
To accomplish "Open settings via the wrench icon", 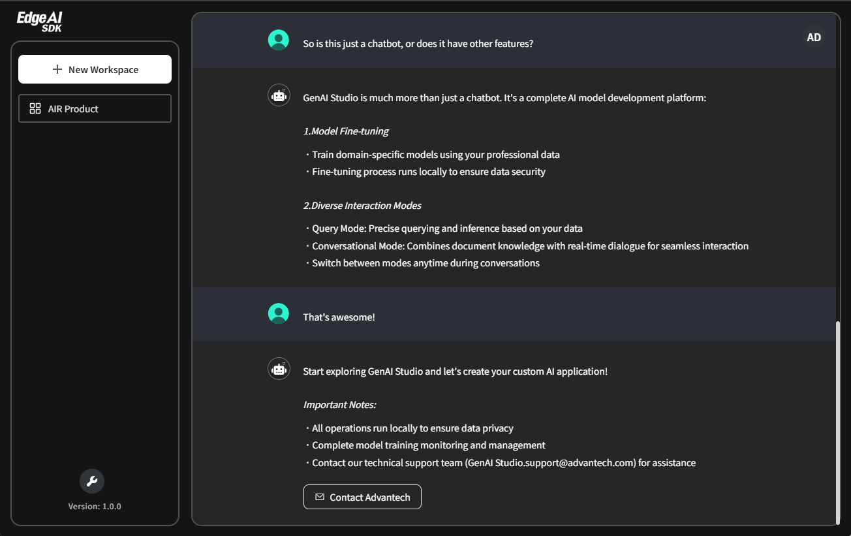I will pos(91,481).
